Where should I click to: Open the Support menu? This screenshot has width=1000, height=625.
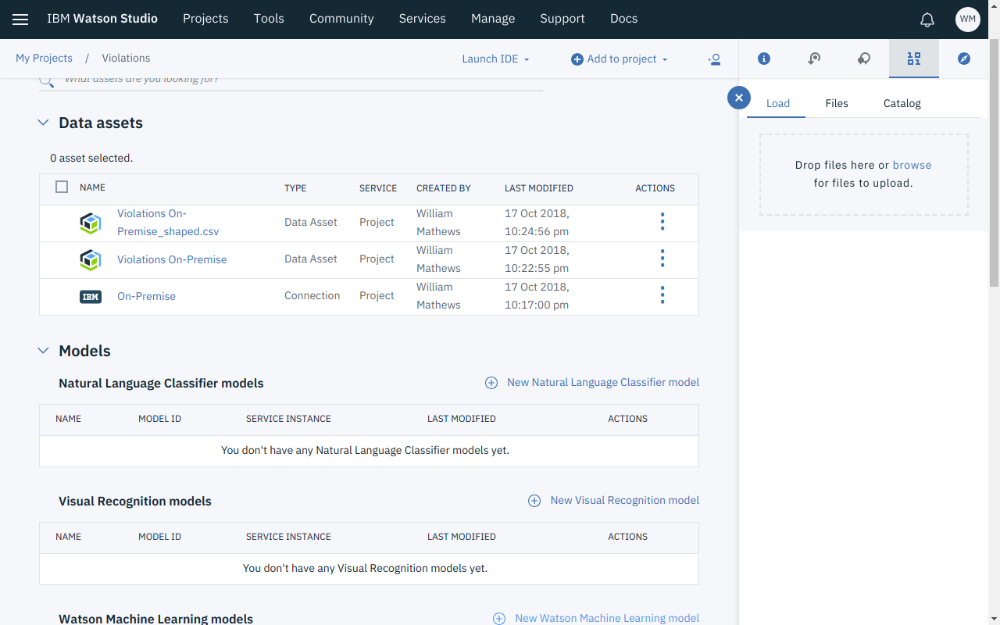(562, 19)
